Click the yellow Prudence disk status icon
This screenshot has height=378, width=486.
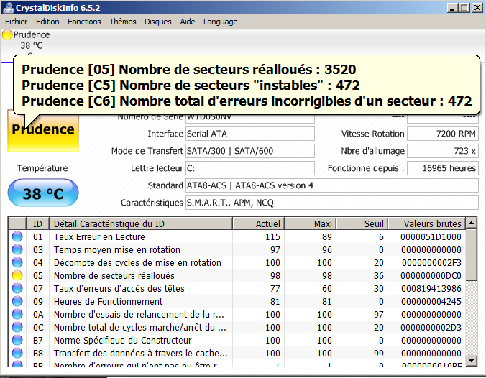pos(6,34)
